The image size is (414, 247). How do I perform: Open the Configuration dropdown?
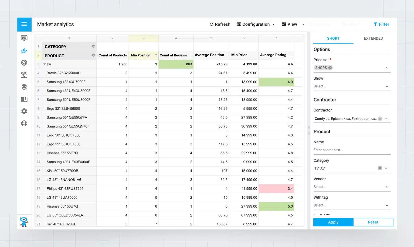255,24
